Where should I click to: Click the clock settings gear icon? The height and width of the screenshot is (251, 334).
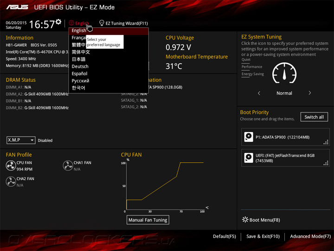point(58,22)
